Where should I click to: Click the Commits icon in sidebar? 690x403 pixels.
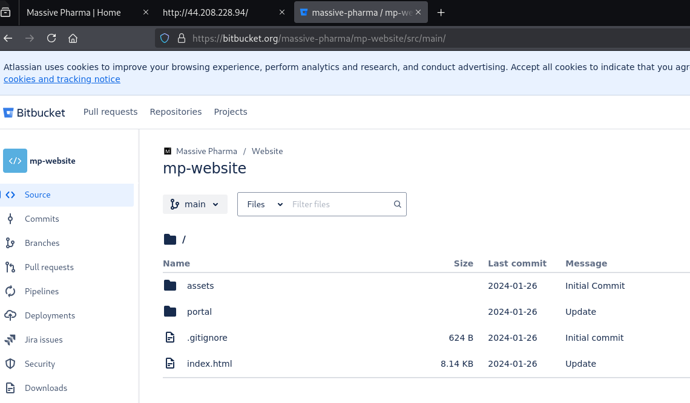point(10,219)
